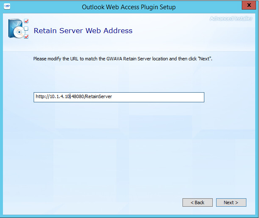Click the RetainServer path in the URL
259x218 pixels.
[x=98, y=97]
